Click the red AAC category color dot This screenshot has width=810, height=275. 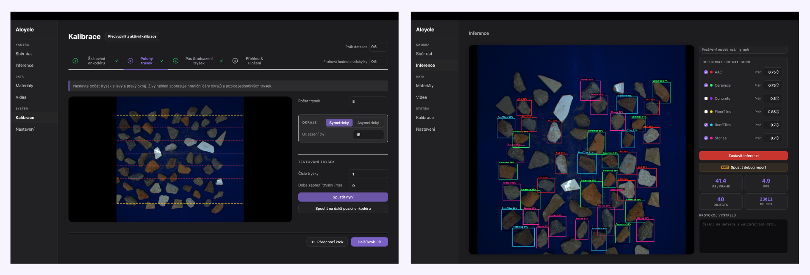[711, 72]
